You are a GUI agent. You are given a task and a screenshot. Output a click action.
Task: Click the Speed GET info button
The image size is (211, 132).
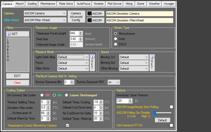[152, 63]
